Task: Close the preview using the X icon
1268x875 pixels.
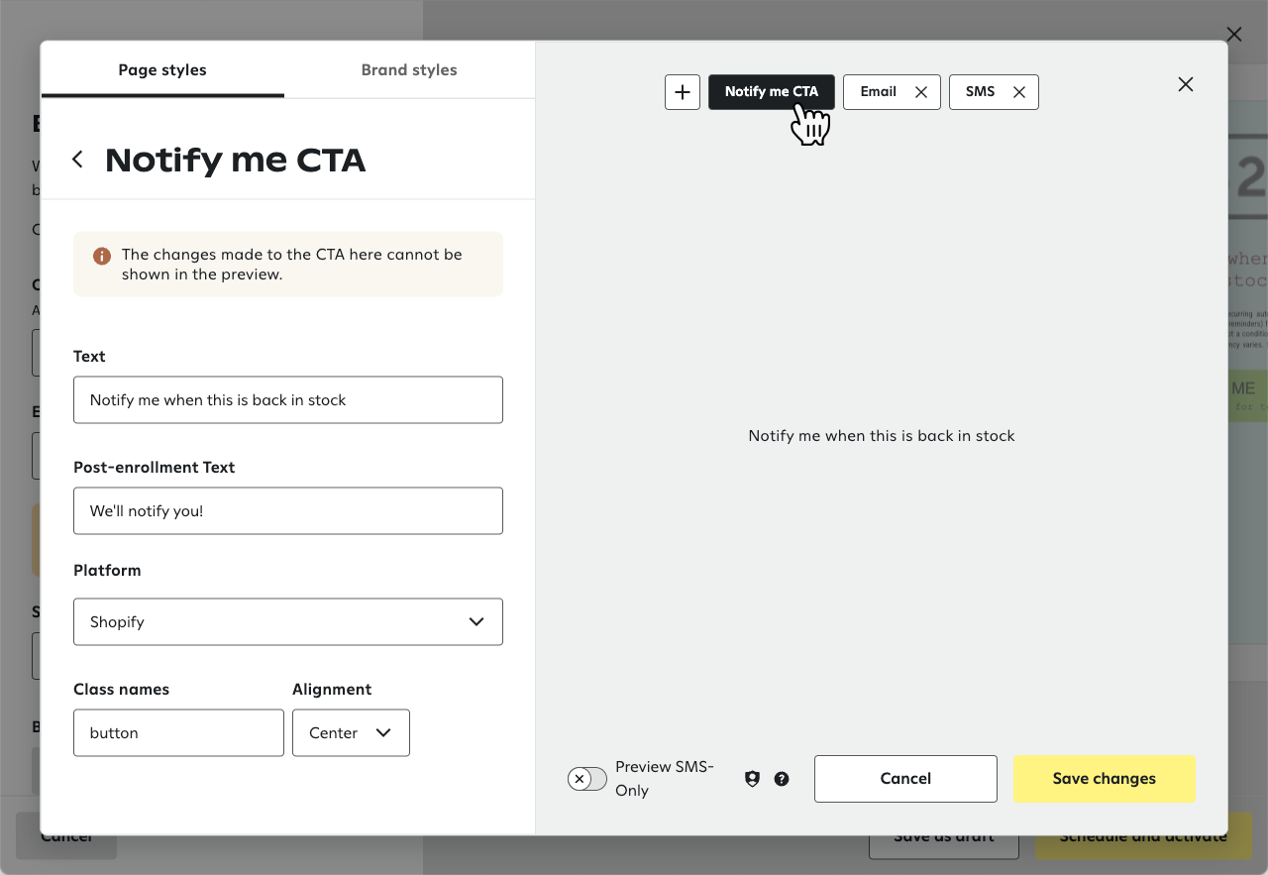Action: pos(1185,84)
